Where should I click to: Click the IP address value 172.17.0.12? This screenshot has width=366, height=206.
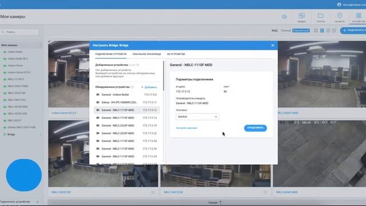pos(183,92)
